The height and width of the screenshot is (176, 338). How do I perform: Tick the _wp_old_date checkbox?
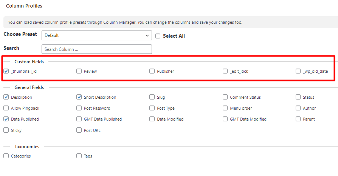click(298, 71)
